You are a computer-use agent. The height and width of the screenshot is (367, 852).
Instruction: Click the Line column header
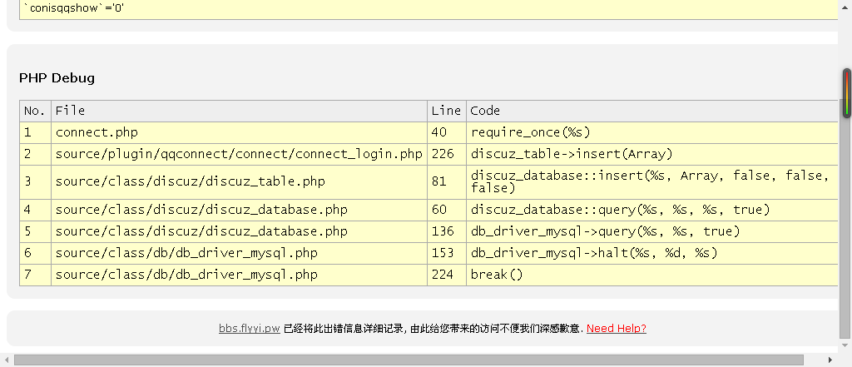[x=446, y=111]
